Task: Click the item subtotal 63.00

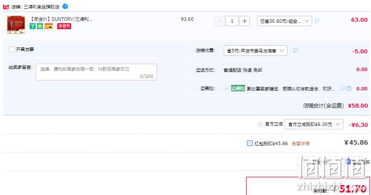Action: (x=359, y=20)
